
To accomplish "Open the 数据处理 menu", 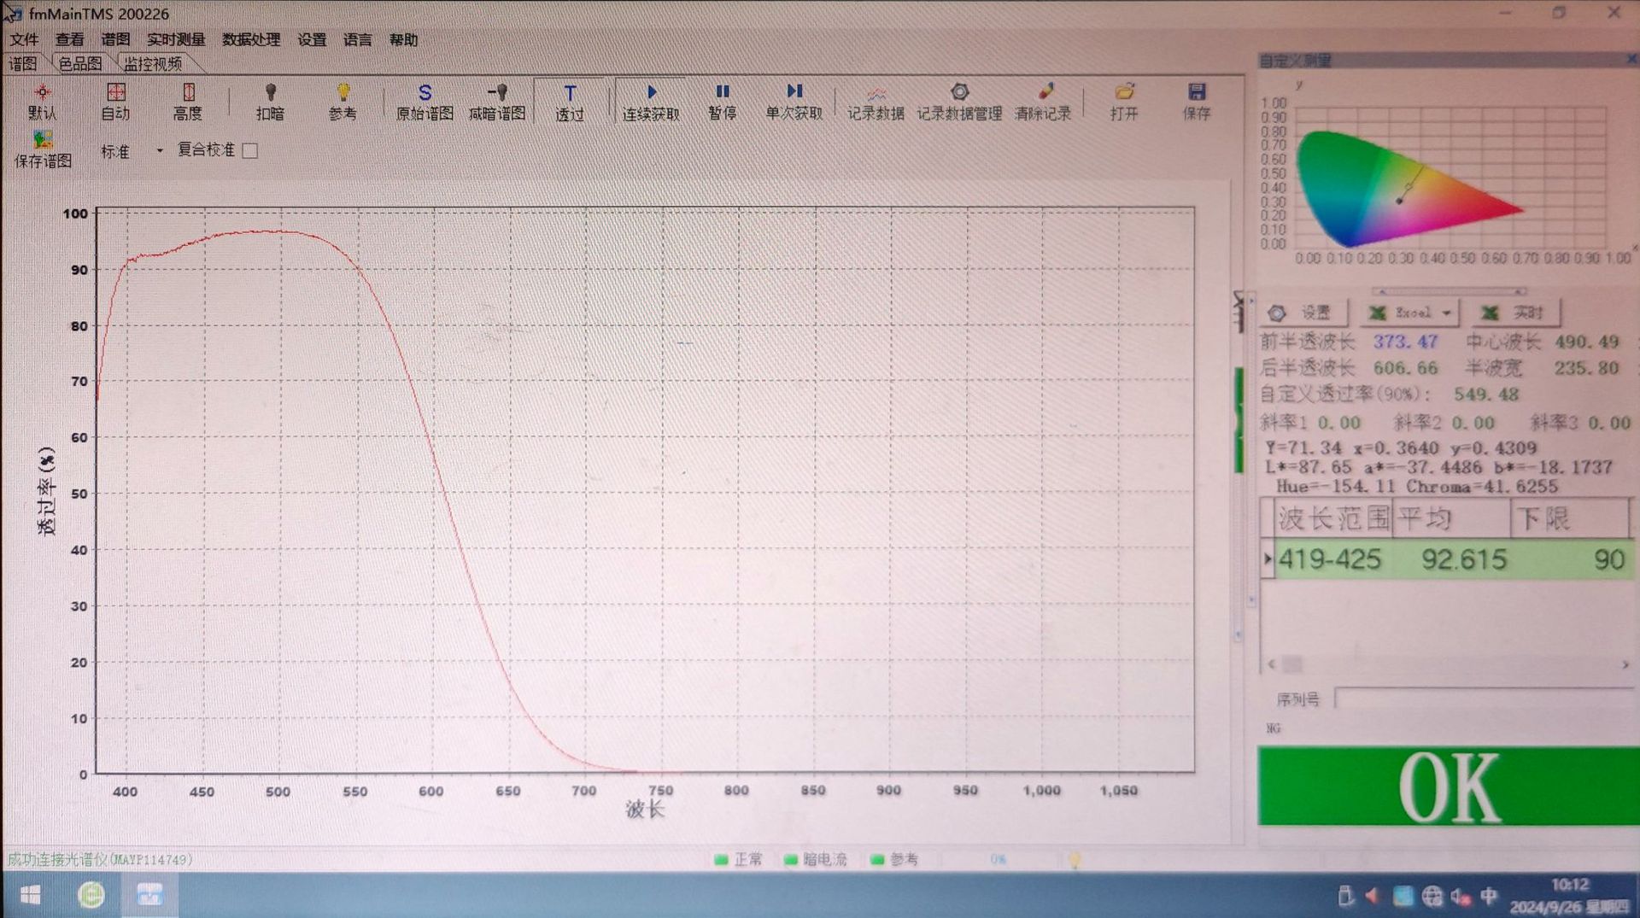I will point(251,40).
